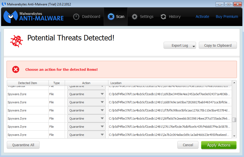The image size is (244, 157).
Task: Sort by Action column header
Action: (x=86, y=83)
